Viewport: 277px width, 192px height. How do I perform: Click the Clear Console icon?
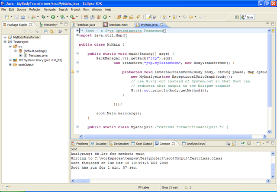click(x=228, y=144)
